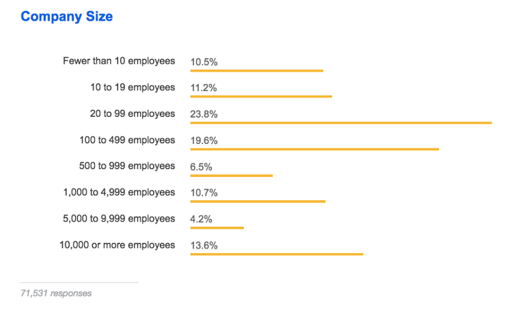Select the orange bar below 10.7%

point(257,201)
